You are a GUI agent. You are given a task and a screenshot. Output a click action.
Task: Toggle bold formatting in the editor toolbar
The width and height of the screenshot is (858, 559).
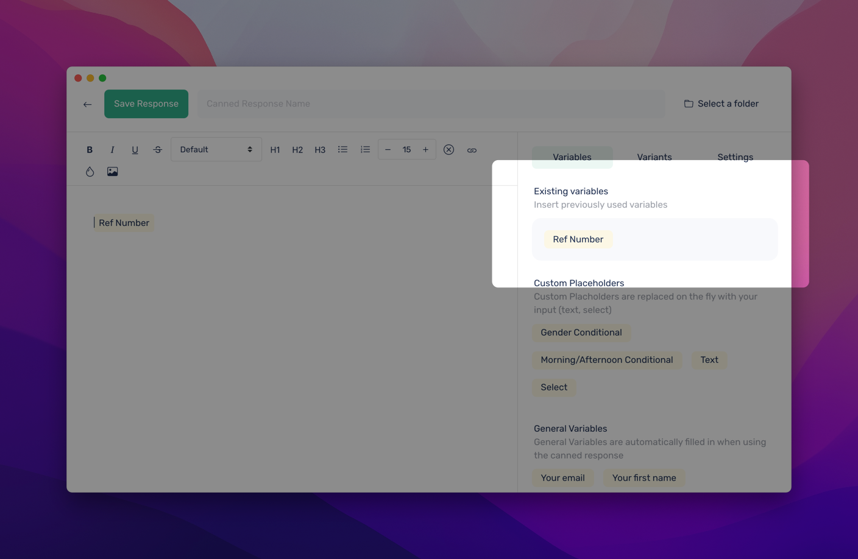pos(90,150)
